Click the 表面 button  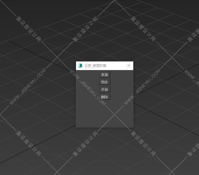click(105, 75)
